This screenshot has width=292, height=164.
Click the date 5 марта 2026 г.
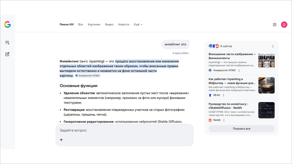[181, 53]
